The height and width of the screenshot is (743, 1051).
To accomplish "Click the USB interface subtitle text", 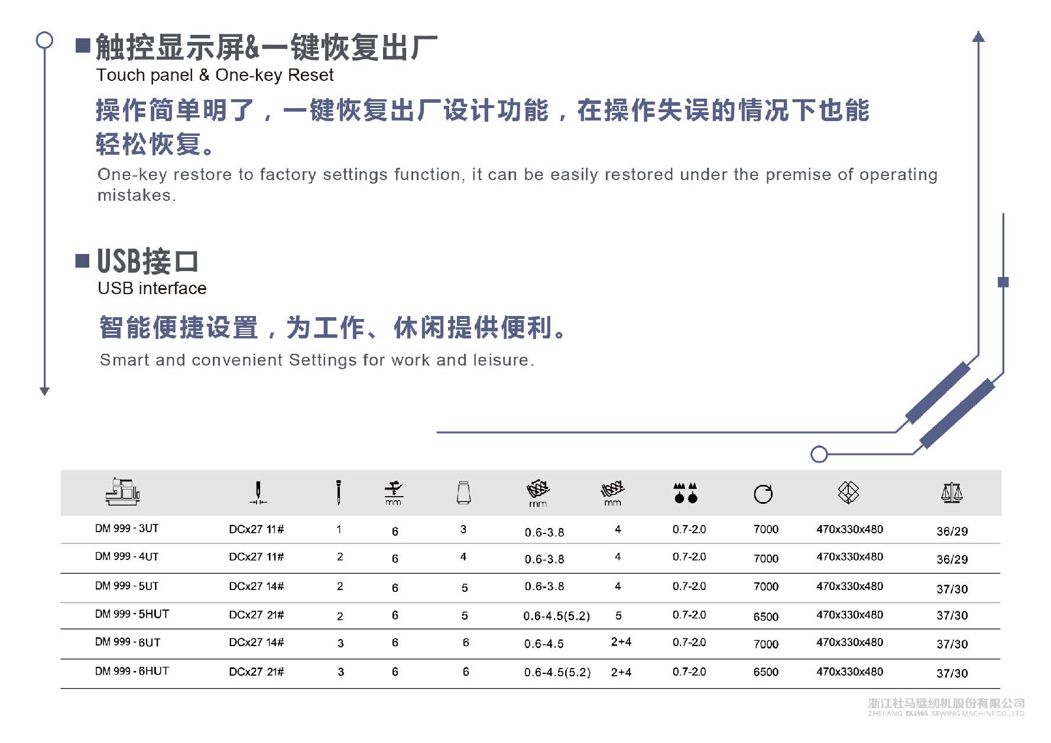I will [152, 288].
